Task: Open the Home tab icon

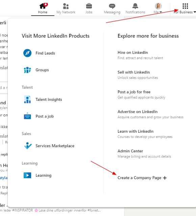Action: 44,6
